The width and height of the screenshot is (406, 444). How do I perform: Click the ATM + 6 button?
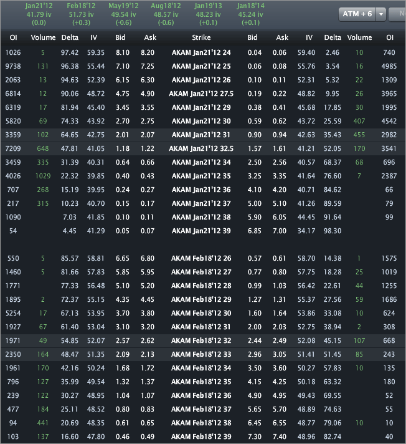pyautogui.click(x=357, y=14)
